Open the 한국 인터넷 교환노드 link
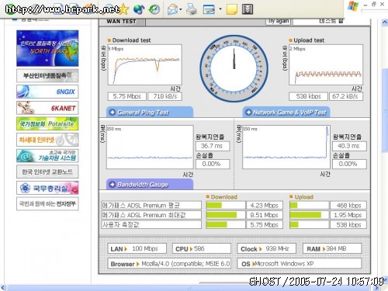This screenshot has width=388, height=291. pos(47,171)
